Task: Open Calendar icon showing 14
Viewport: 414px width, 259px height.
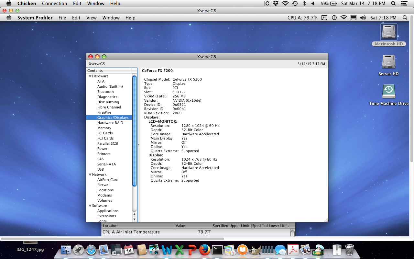Action: (x=129, y=250)
